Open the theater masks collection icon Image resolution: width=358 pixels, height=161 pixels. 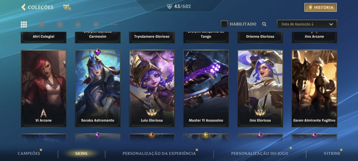tap(67, 7)
